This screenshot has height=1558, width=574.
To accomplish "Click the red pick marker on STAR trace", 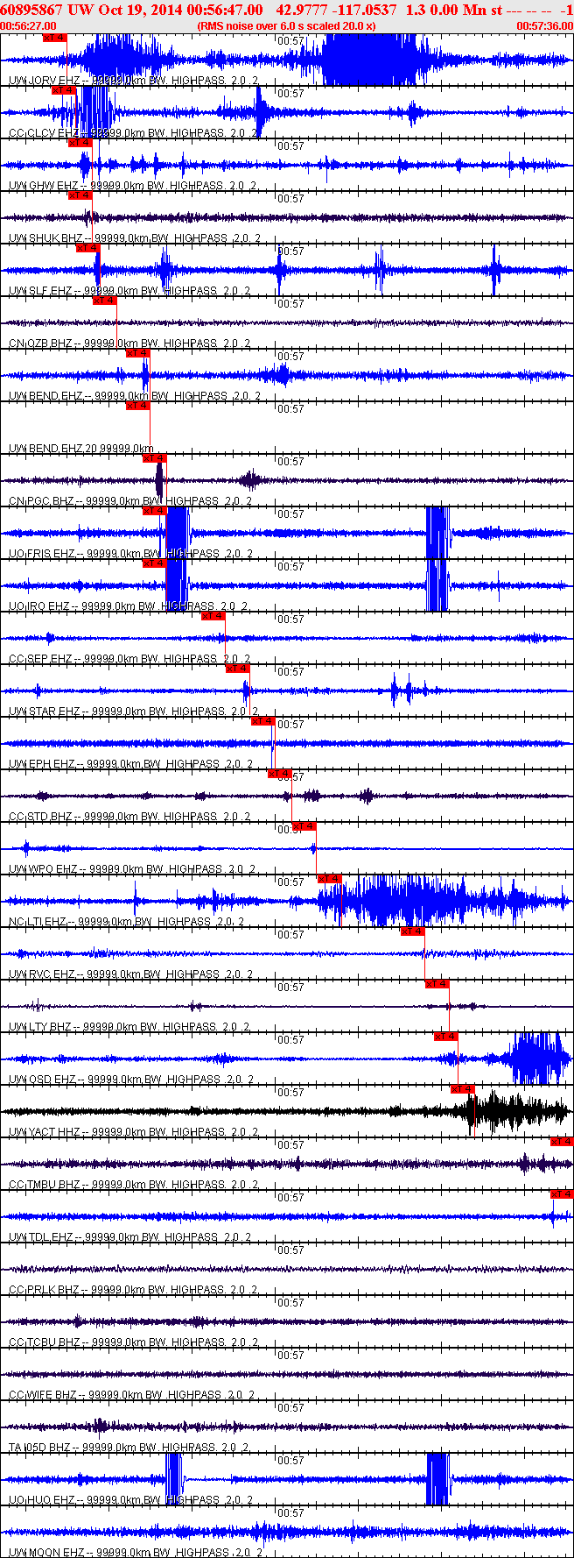I will click(x=237, y=669).
